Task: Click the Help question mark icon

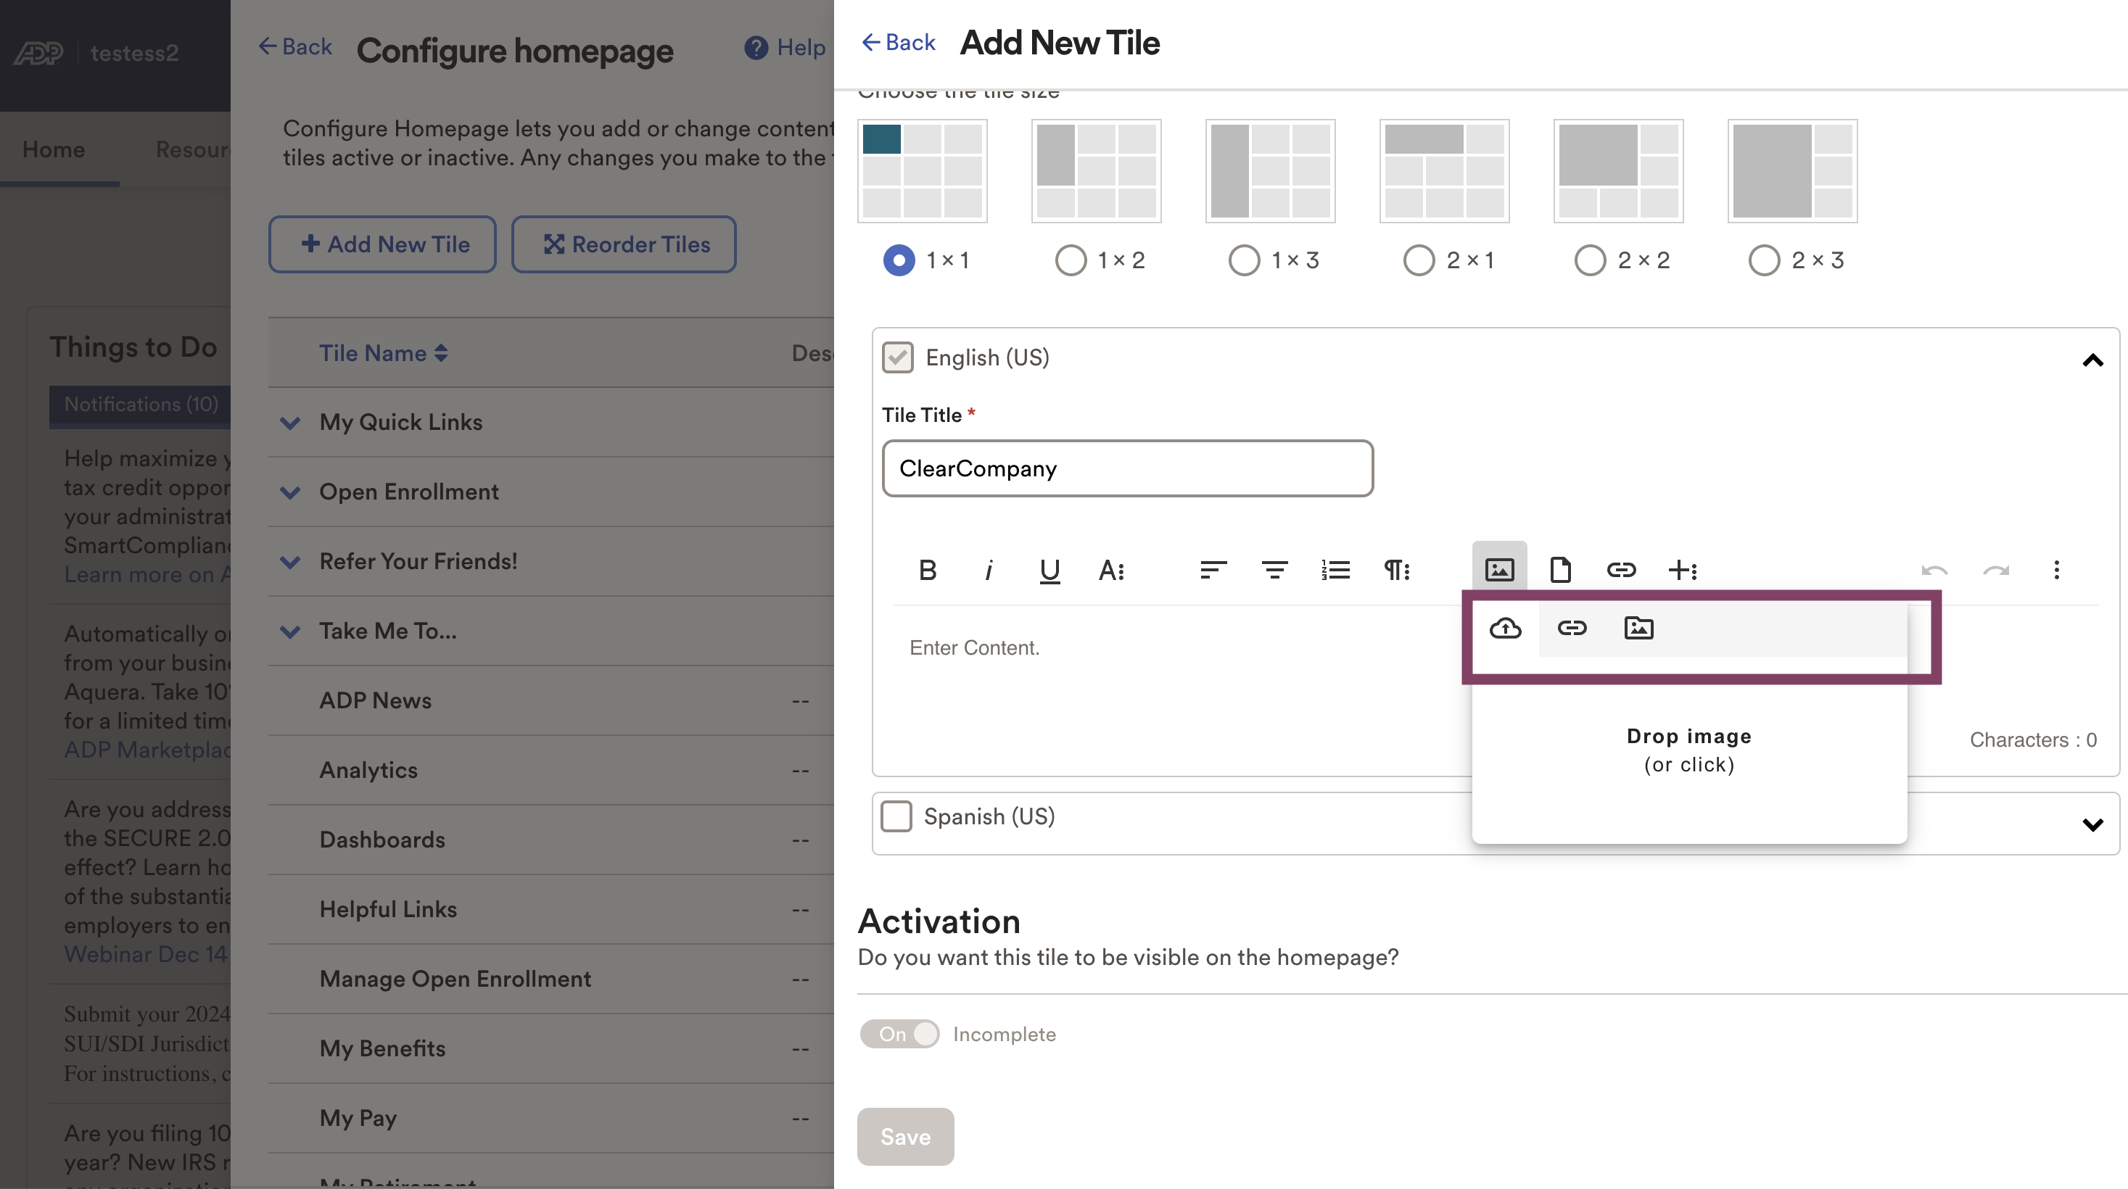Action: [756, 48]
